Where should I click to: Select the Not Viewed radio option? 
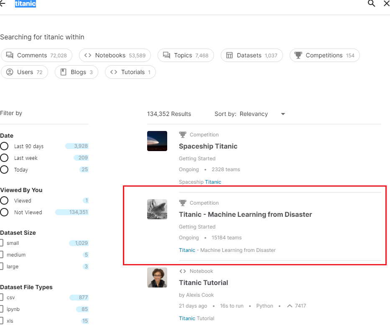(x=4, y=212)
